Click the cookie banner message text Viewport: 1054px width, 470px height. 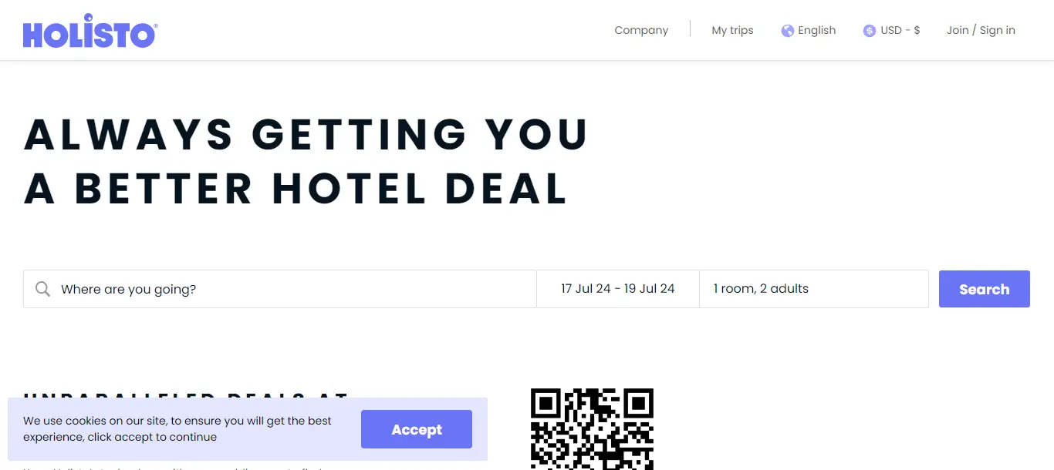point(177,428)
